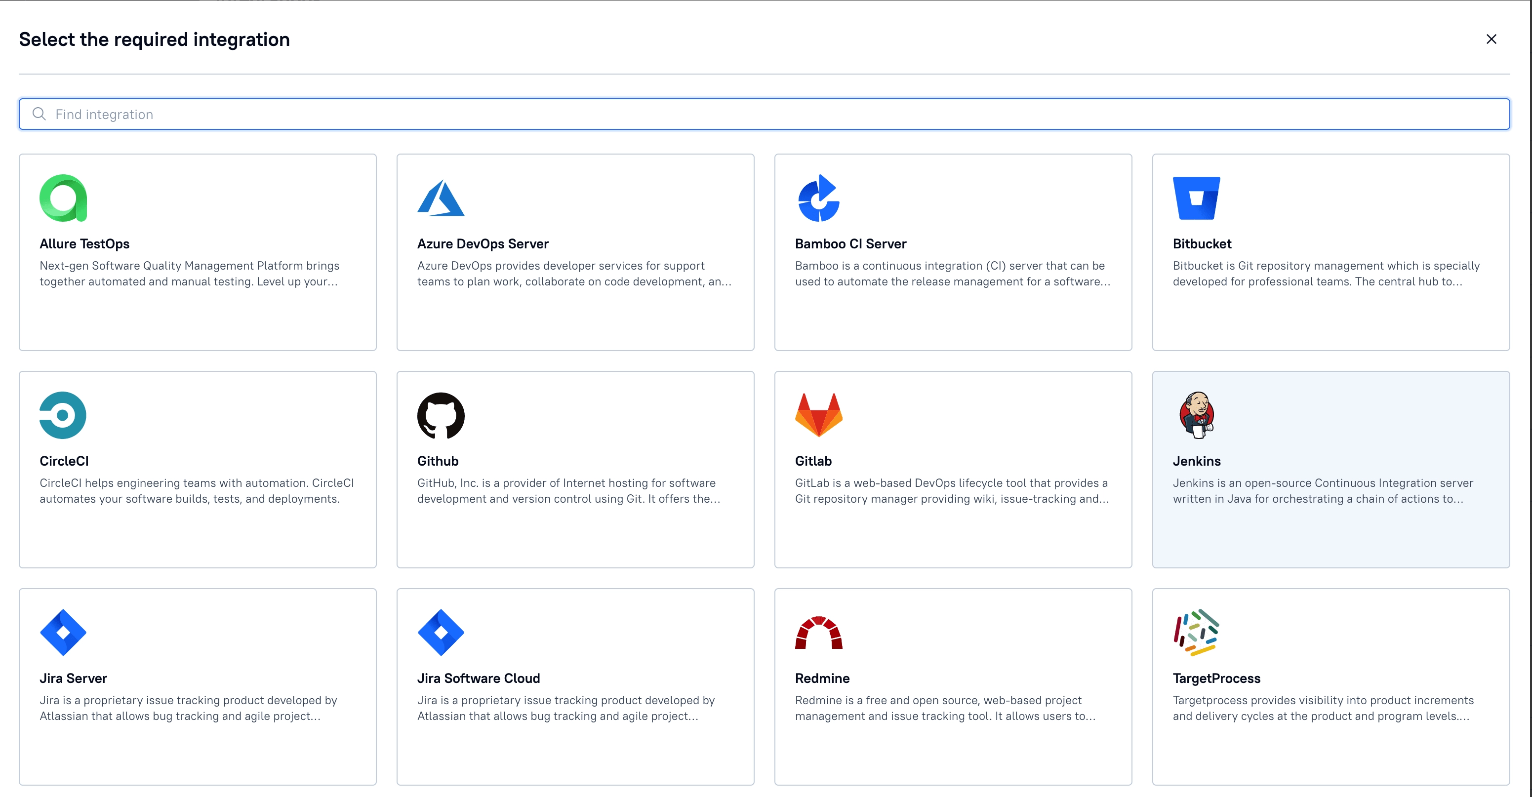Click the Redmine red arch logo
Screen dimensions: 1532x797
point(818,632)
